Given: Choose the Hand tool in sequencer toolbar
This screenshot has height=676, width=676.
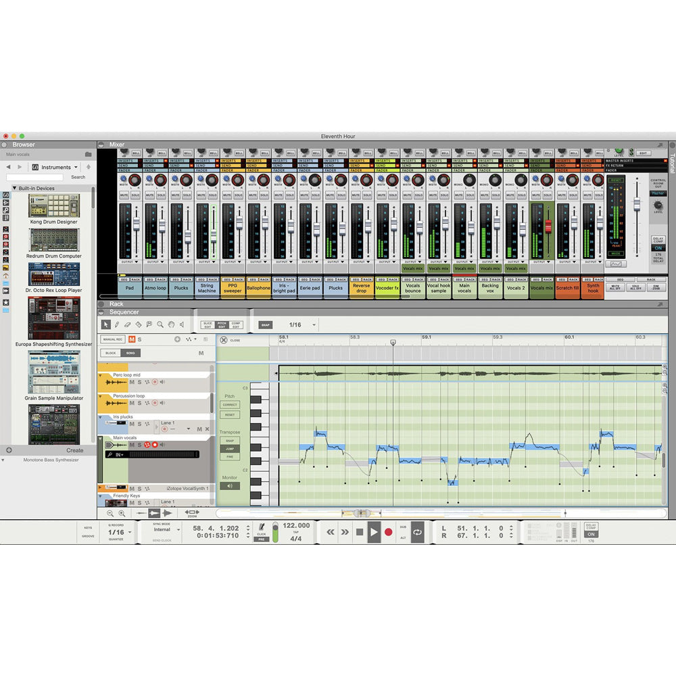Looking at the screenshot, I should (x=171, y=324).
